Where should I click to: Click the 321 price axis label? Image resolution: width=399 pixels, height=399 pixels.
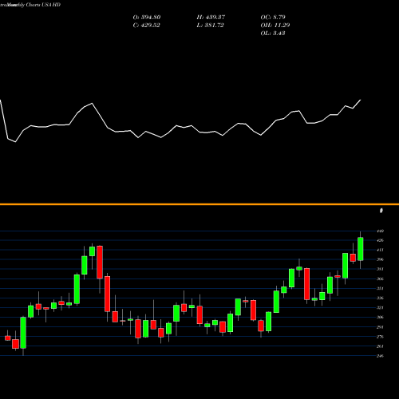(x=380, y=308)
